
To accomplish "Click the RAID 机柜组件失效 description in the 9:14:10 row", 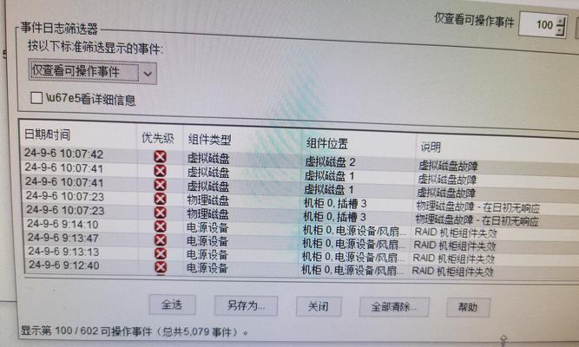I will (x=456, y=233).
